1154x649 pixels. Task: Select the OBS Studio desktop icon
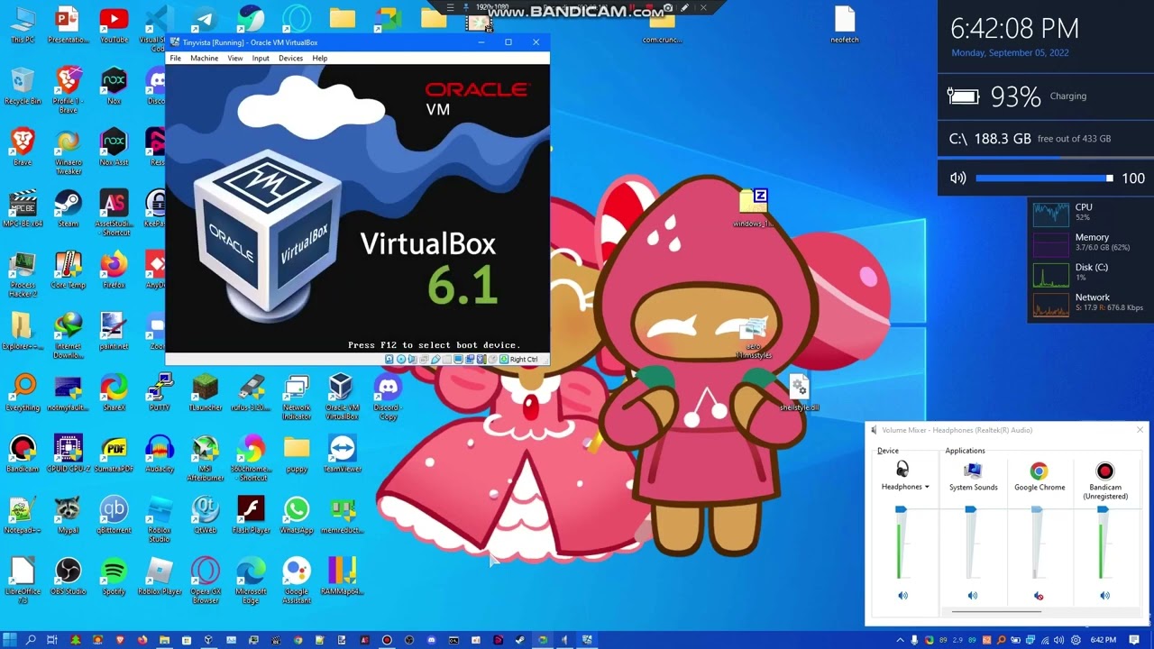point(68,575)
